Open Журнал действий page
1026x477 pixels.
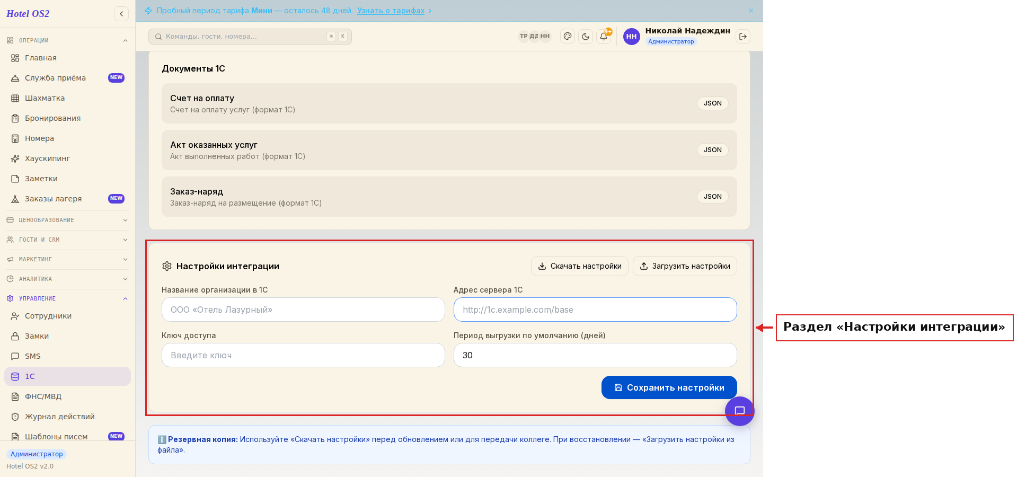67,417
